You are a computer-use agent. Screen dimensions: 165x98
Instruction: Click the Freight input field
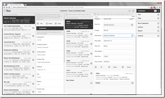point(118,30)
